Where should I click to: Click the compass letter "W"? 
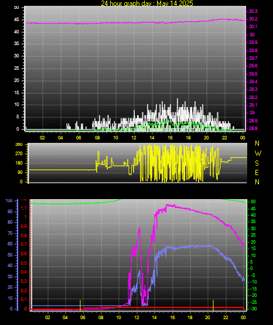coord(258,153)
